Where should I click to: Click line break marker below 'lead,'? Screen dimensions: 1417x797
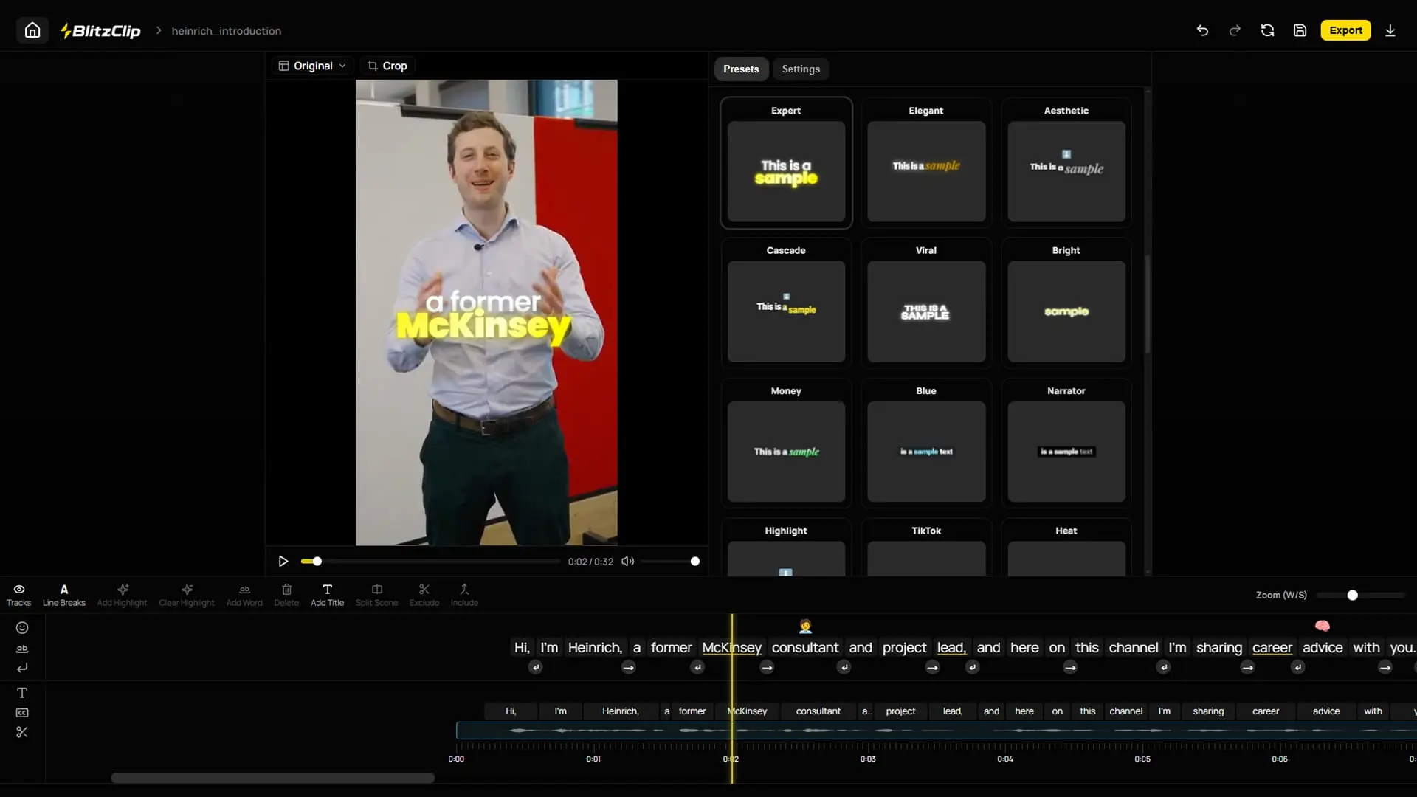973,667
